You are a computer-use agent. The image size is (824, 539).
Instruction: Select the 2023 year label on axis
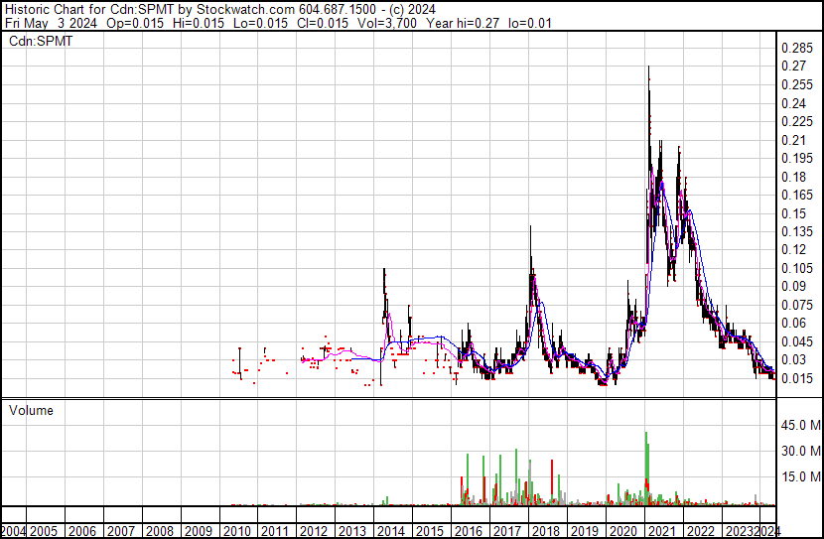pos(739,531)
